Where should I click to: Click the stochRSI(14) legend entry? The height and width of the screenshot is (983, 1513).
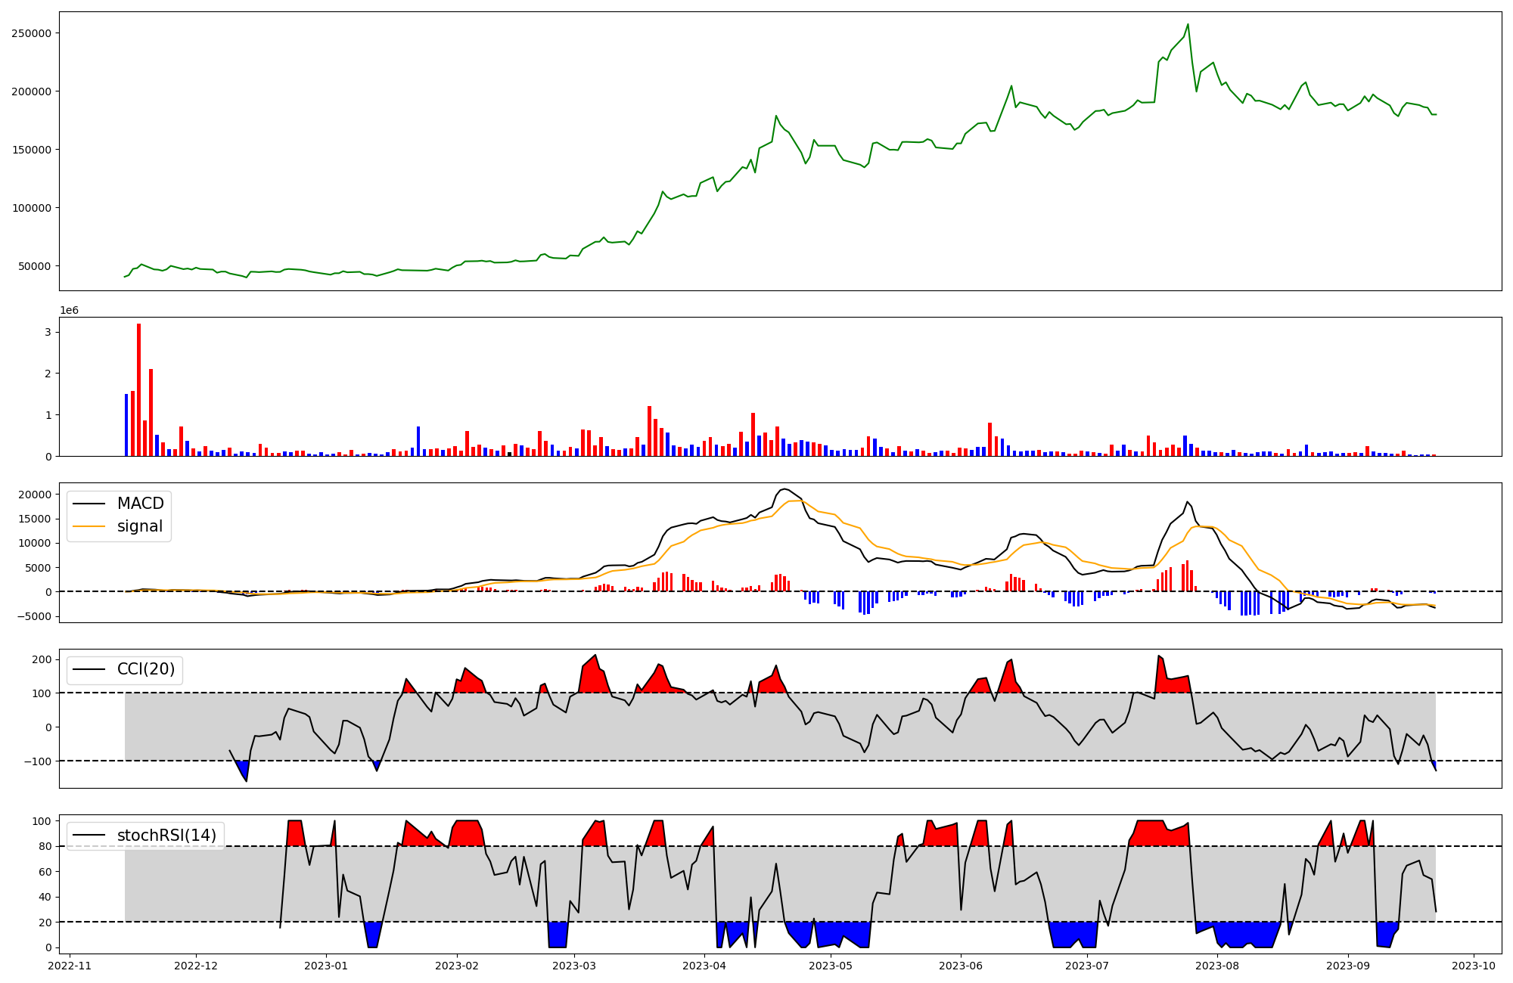[x=166, y=836]
